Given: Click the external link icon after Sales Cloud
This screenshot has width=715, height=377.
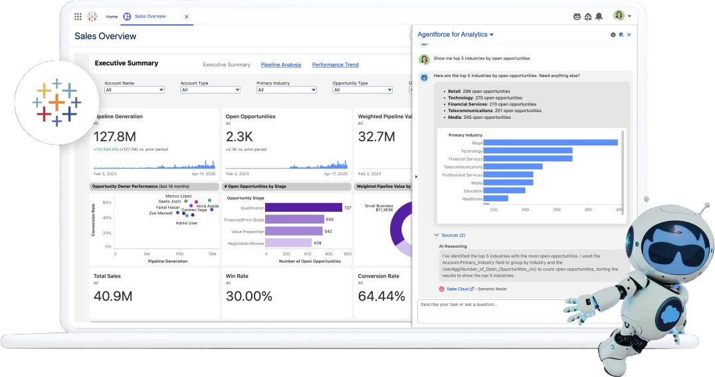Looking at the screenshot, I should (472, 289).
